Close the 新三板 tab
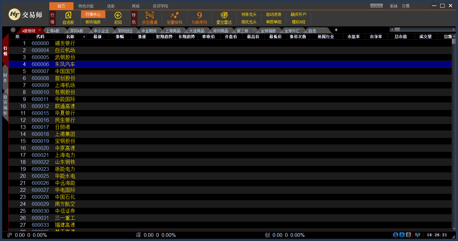Viewport: 458px width, 241px height. pyautogui.click(x=254, y=30)
